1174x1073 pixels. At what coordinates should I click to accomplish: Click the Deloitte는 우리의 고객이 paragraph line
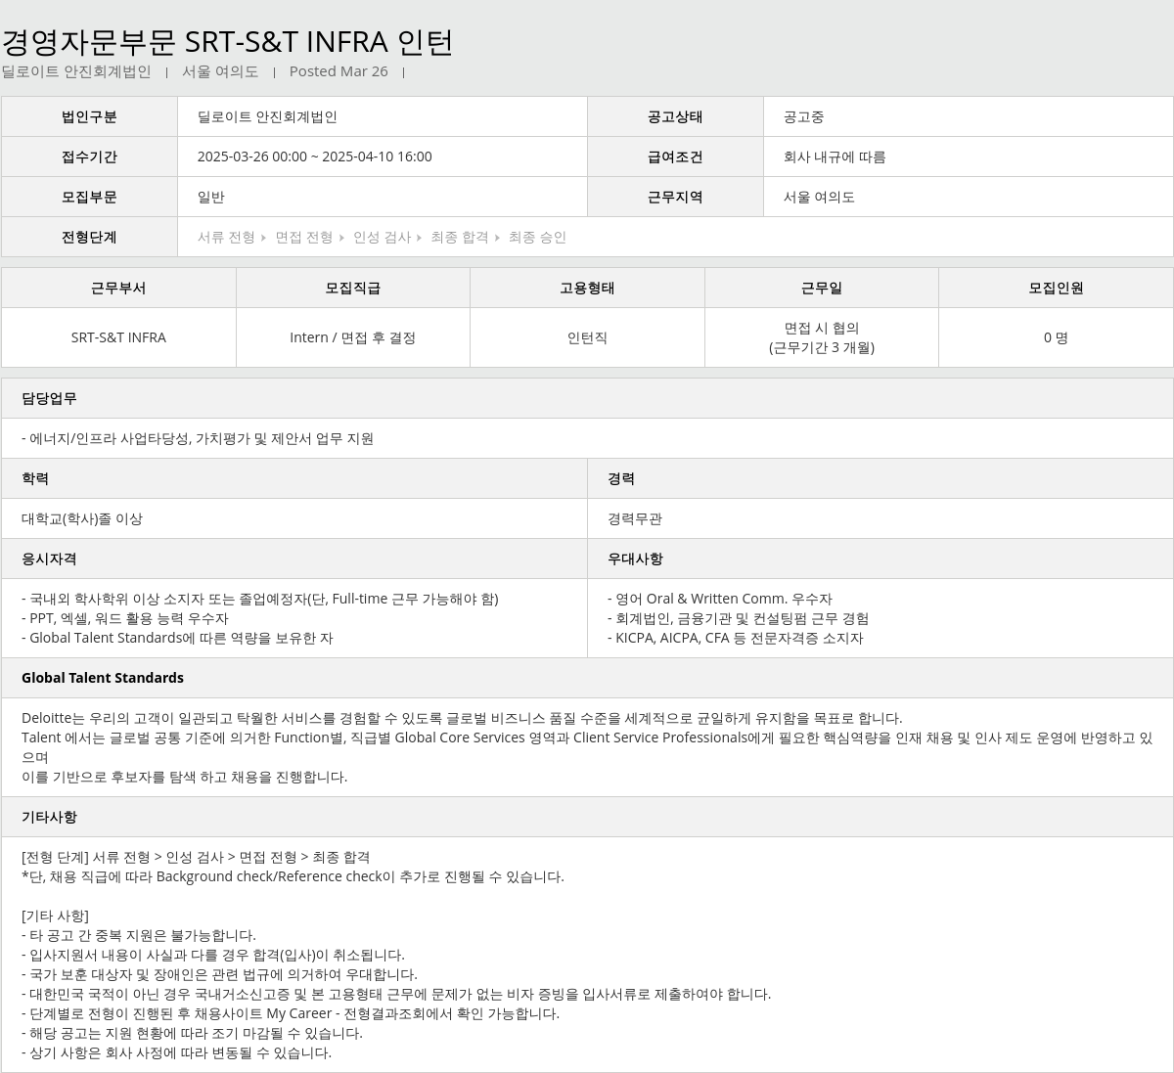(462, 718)
